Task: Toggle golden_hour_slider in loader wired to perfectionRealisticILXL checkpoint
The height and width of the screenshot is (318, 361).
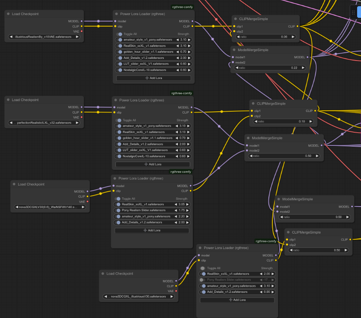Action: pos(119,138)
